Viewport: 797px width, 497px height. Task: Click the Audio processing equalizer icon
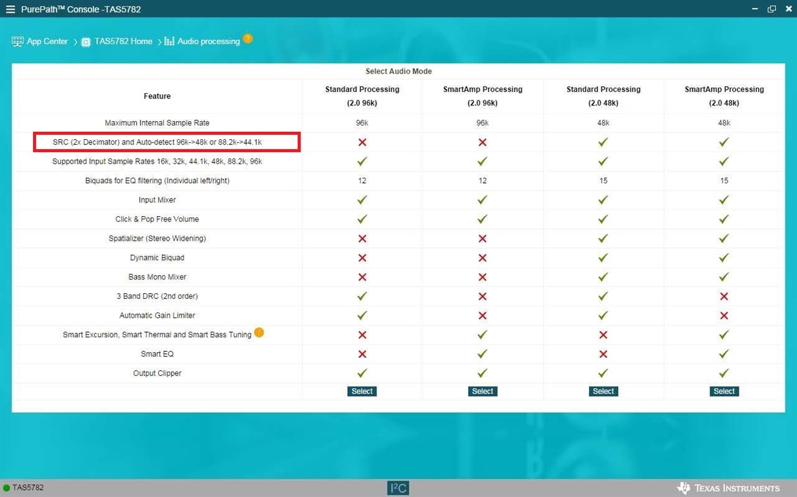[x=169, y=41]
